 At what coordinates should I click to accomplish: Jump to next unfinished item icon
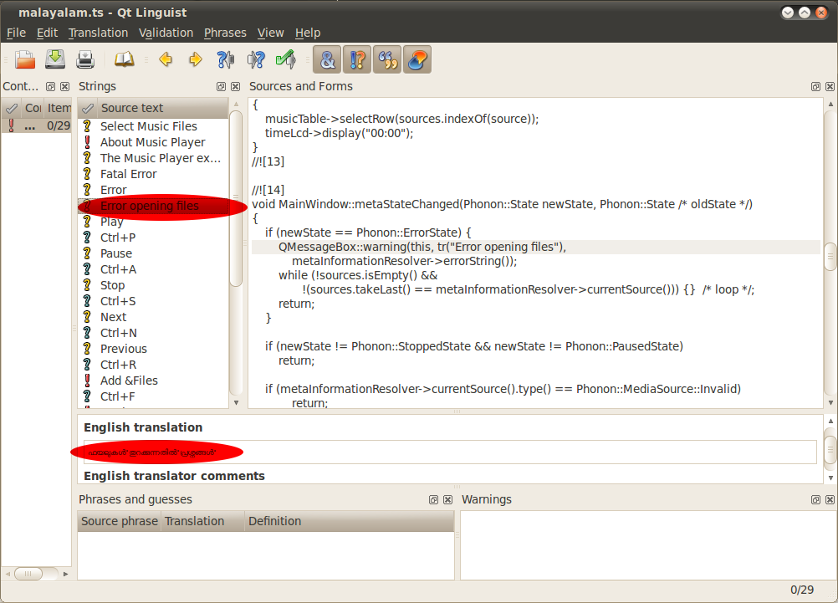[255, 59]
